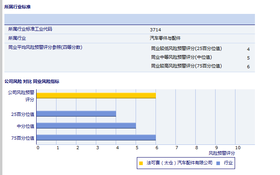
Task: Click the blue 中分位值 bar
Action: (x=86, y=126)
